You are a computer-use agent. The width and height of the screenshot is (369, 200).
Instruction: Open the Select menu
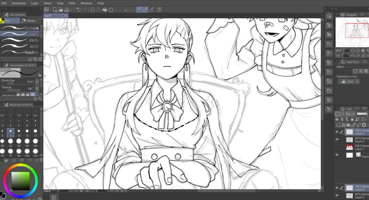(48, 3)
